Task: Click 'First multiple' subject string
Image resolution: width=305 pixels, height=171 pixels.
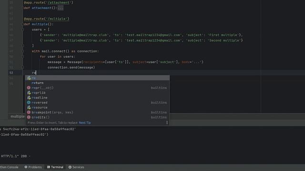Action: (224, 35)
